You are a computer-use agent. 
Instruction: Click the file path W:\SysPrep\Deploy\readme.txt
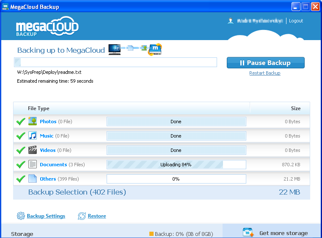pos(49,72)
